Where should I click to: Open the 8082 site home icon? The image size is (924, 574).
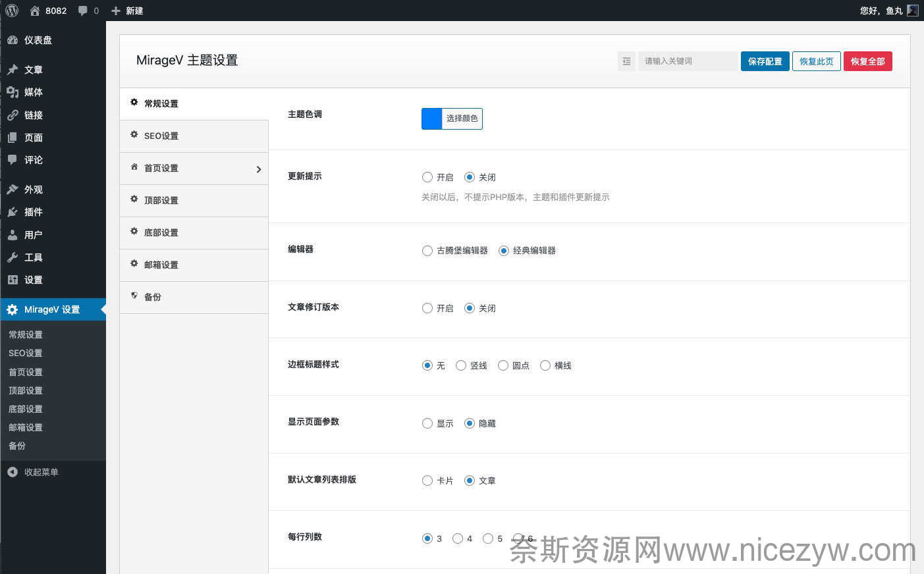(x=35, y=11)
